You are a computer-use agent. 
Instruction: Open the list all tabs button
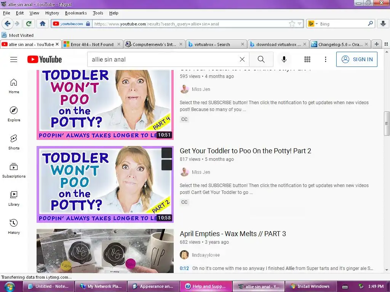pyautogui.click(x=386, y=44)
